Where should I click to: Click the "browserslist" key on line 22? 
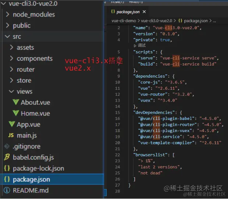pyautogui.click(x=150, y=155)
